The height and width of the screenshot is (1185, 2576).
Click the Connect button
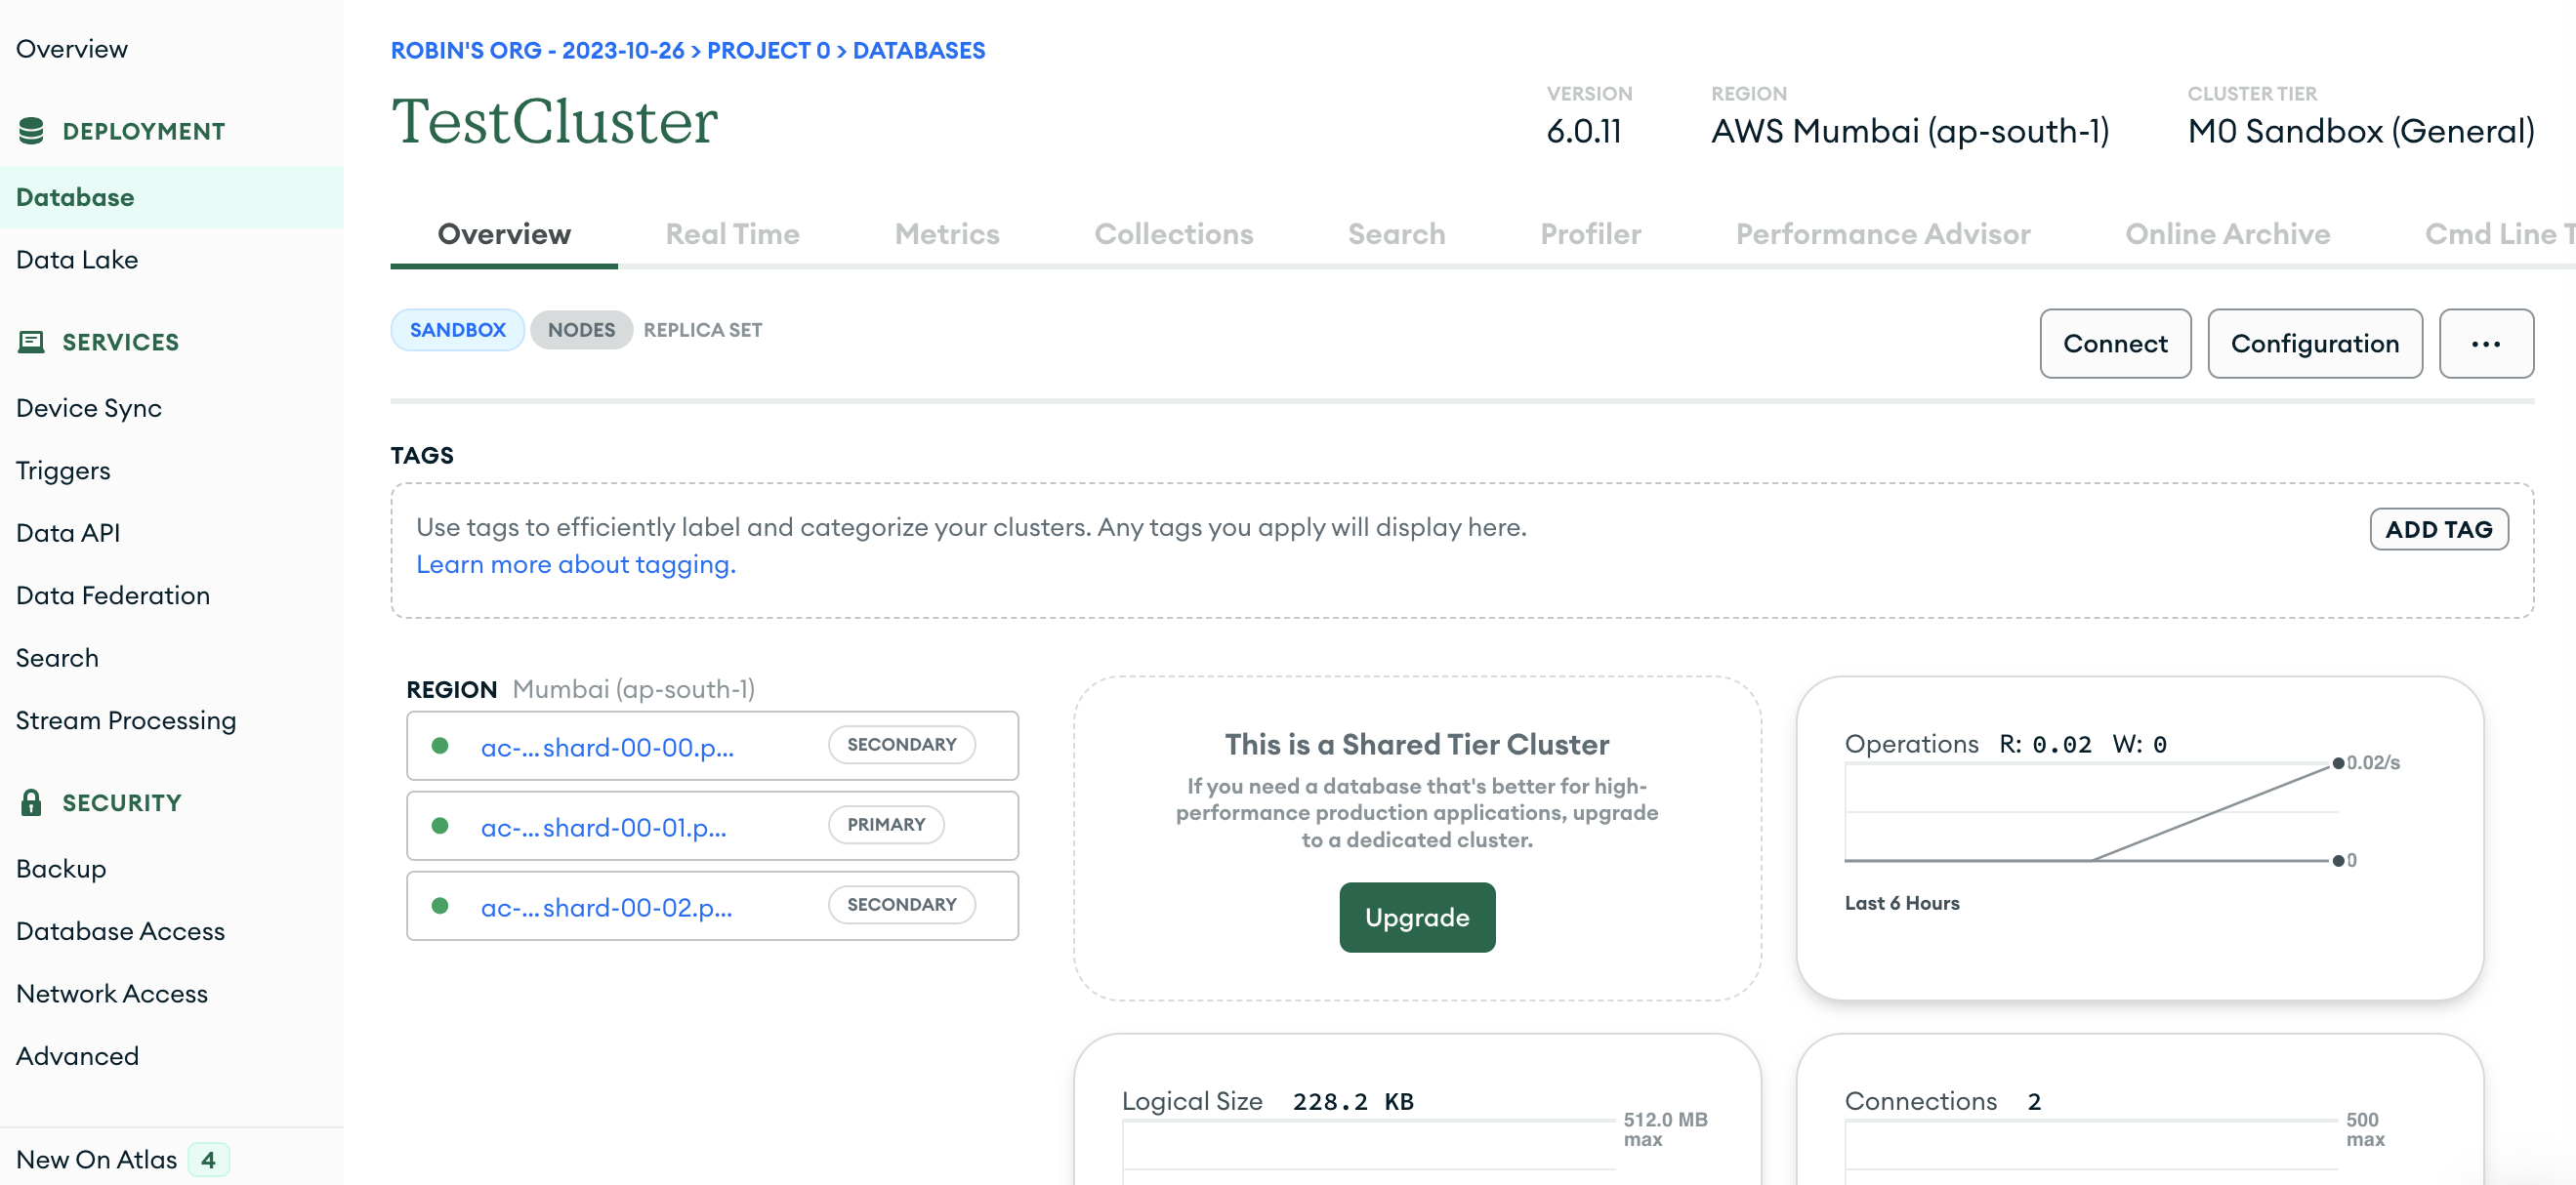(x=2115, y=344)
